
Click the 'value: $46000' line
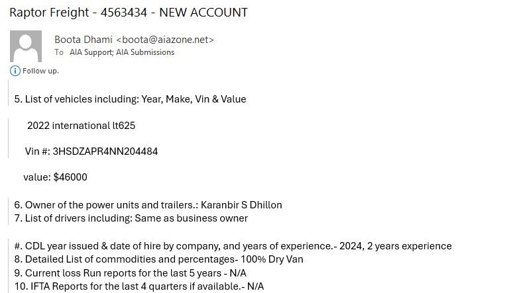click(x=55, y=177)
